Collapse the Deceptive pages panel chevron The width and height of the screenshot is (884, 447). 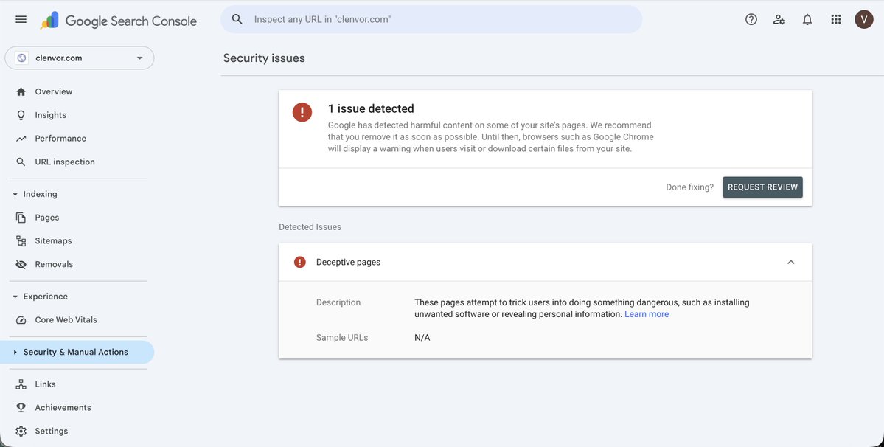pyautogui.click(x=791, y=262)
